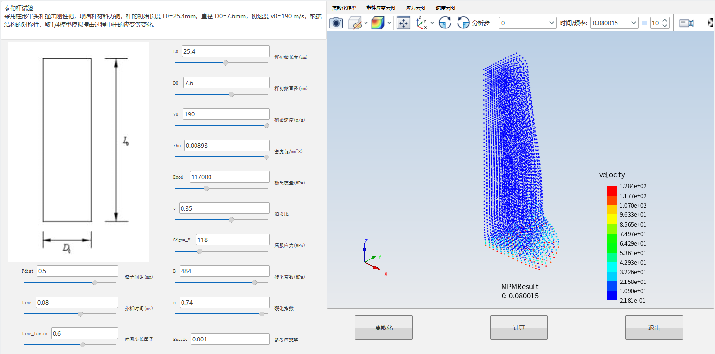This screenshot has width=715, height=354.
Task: Click the n hardening exponent slider handle
Action: 262,313
